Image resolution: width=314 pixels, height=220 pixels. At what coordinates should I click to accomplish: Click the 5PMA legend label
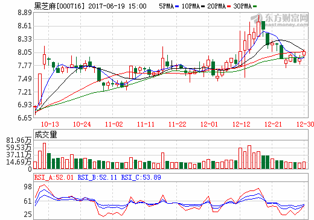coord(167,6)
